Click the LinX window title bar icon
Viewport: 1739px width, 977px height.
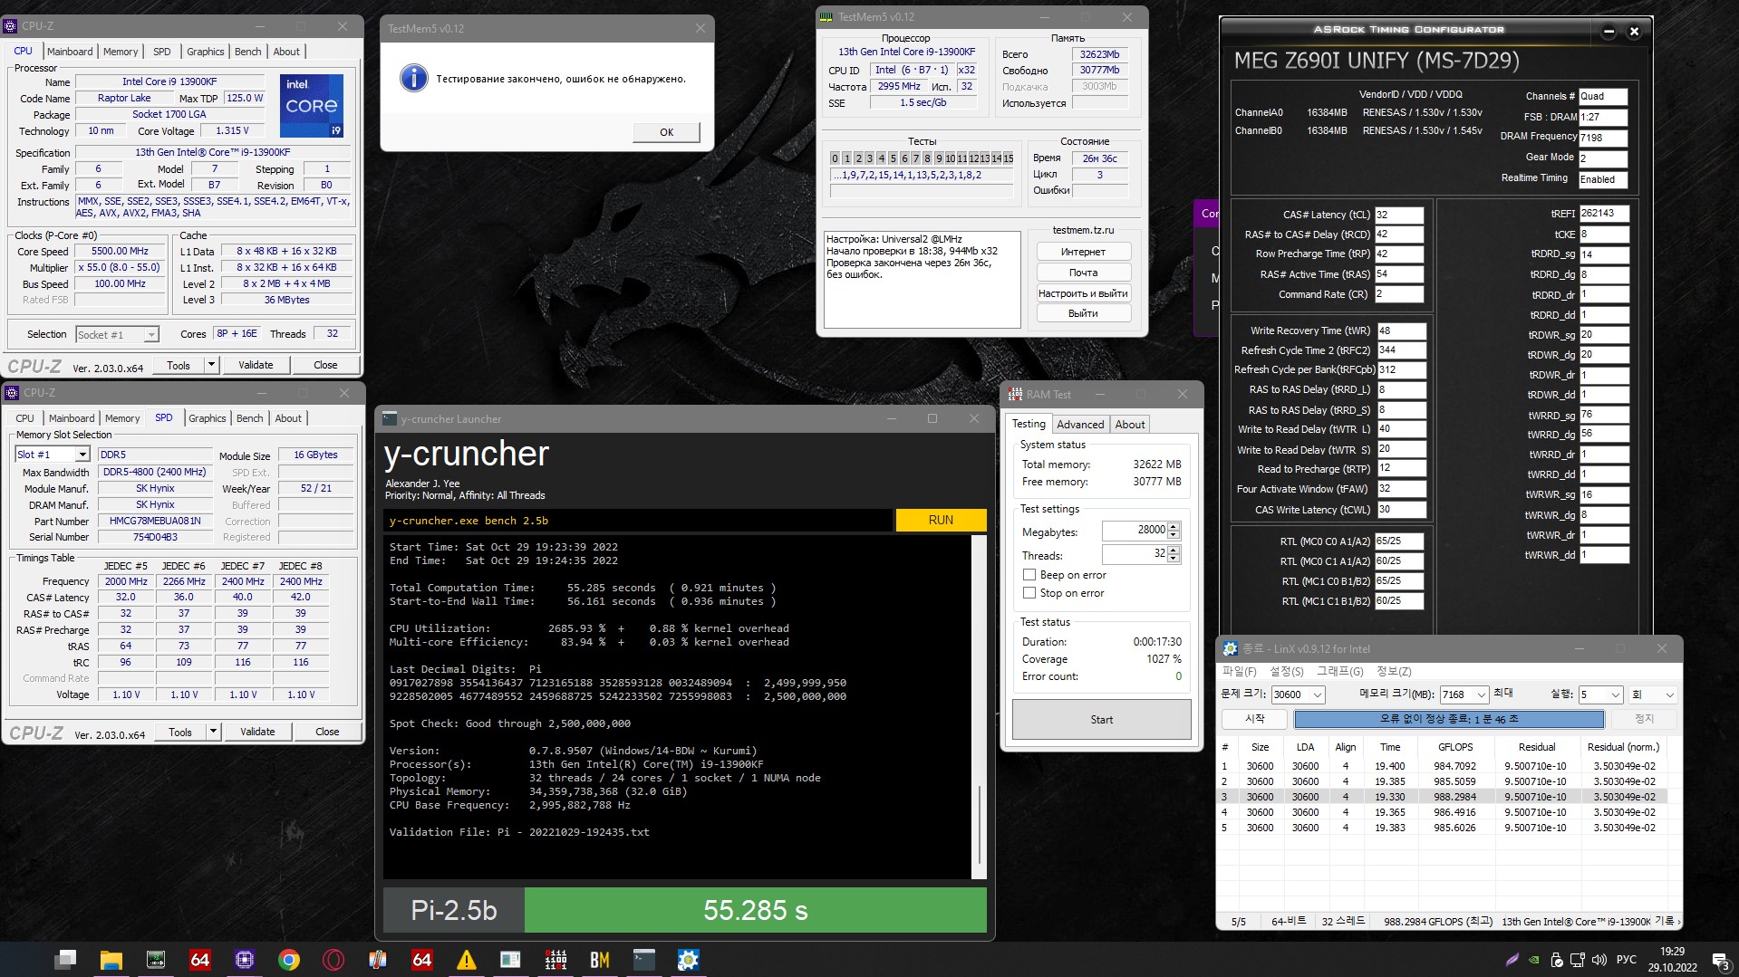tap(1230, 648)
